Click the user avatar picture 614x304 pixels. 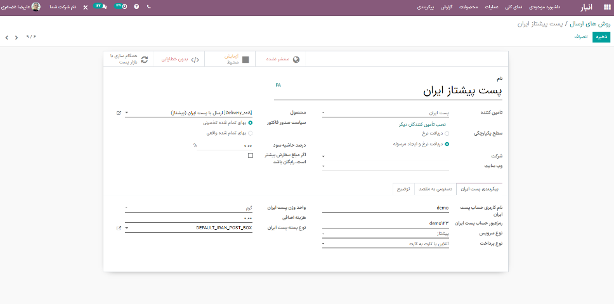point(36,6)
